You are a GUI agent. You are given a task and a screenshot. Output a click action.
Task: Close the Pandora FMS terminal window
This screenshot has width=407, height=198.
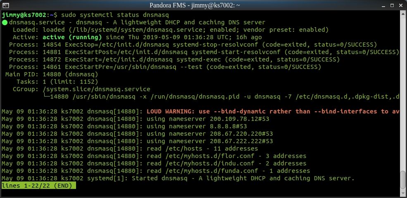(x=401, y=5)
